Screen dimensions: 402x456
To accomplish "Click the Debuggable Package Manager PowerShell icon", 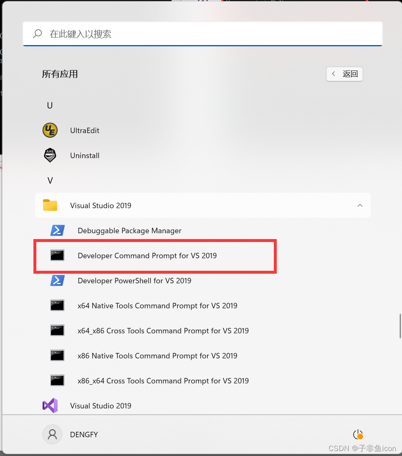I will [58, 230].
